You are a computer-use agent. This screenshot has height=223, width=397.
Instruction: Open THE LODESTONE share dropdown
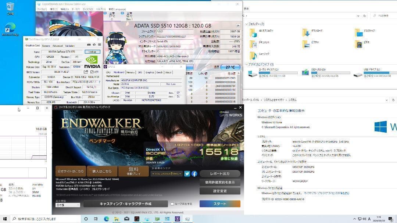point(166,173)
